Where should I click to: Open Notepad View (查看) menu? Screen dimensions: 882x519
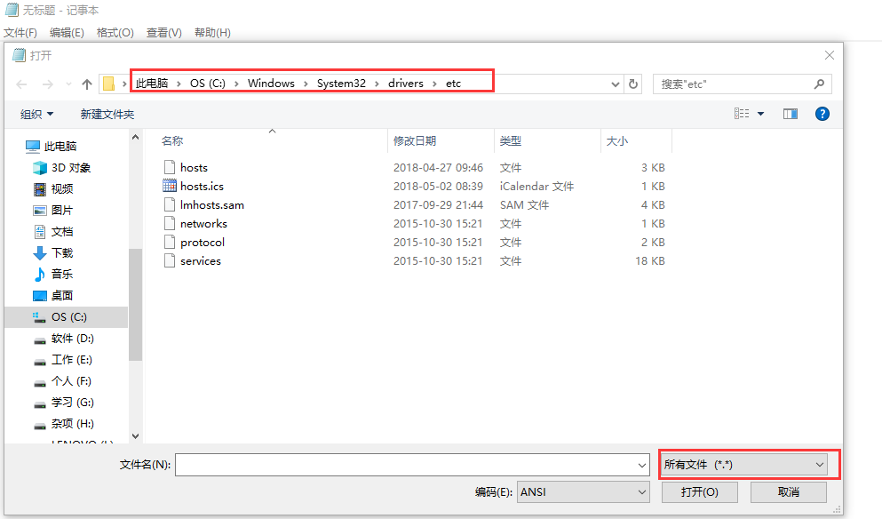pos(163,33)
